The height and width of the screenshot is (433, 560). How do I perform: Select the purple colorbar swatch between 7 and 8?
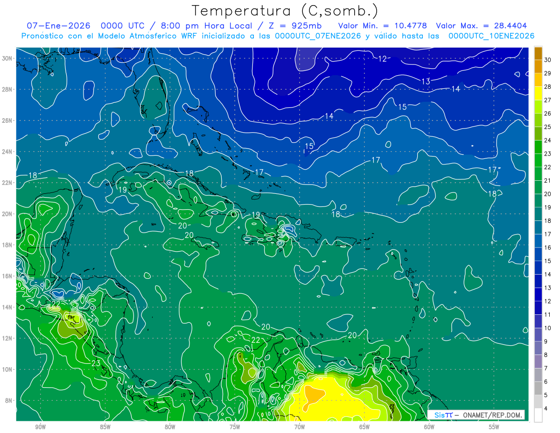point(538,362)
